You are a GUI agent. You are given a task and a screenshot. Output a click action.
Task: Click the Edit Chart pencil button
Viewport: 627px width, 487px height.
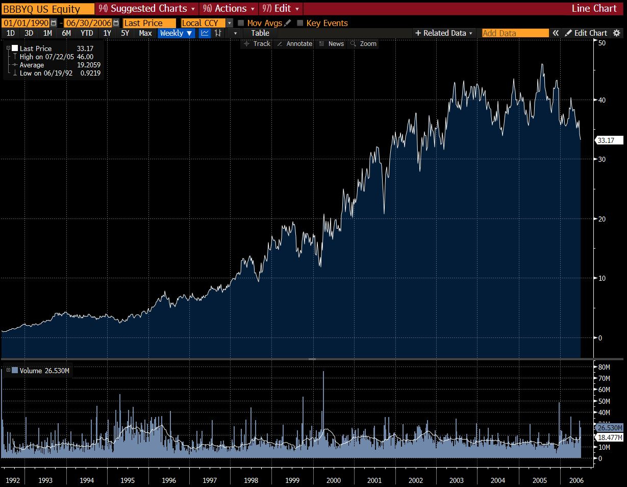click(x=586, y=33)
